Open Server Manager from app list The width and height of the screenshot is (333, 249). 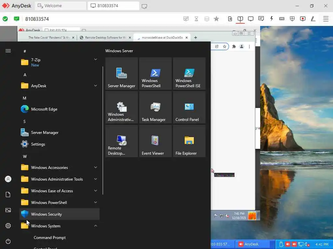(x=60, y=132)
